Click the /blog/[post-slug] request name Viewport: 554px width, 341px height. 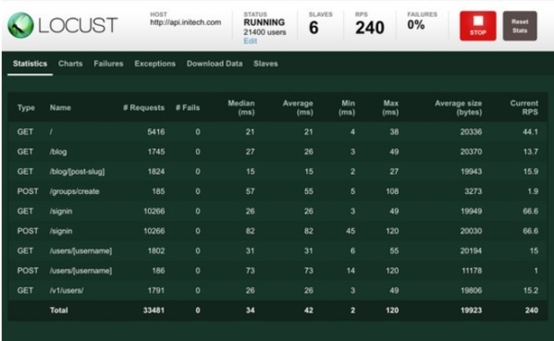click(77, 172)
